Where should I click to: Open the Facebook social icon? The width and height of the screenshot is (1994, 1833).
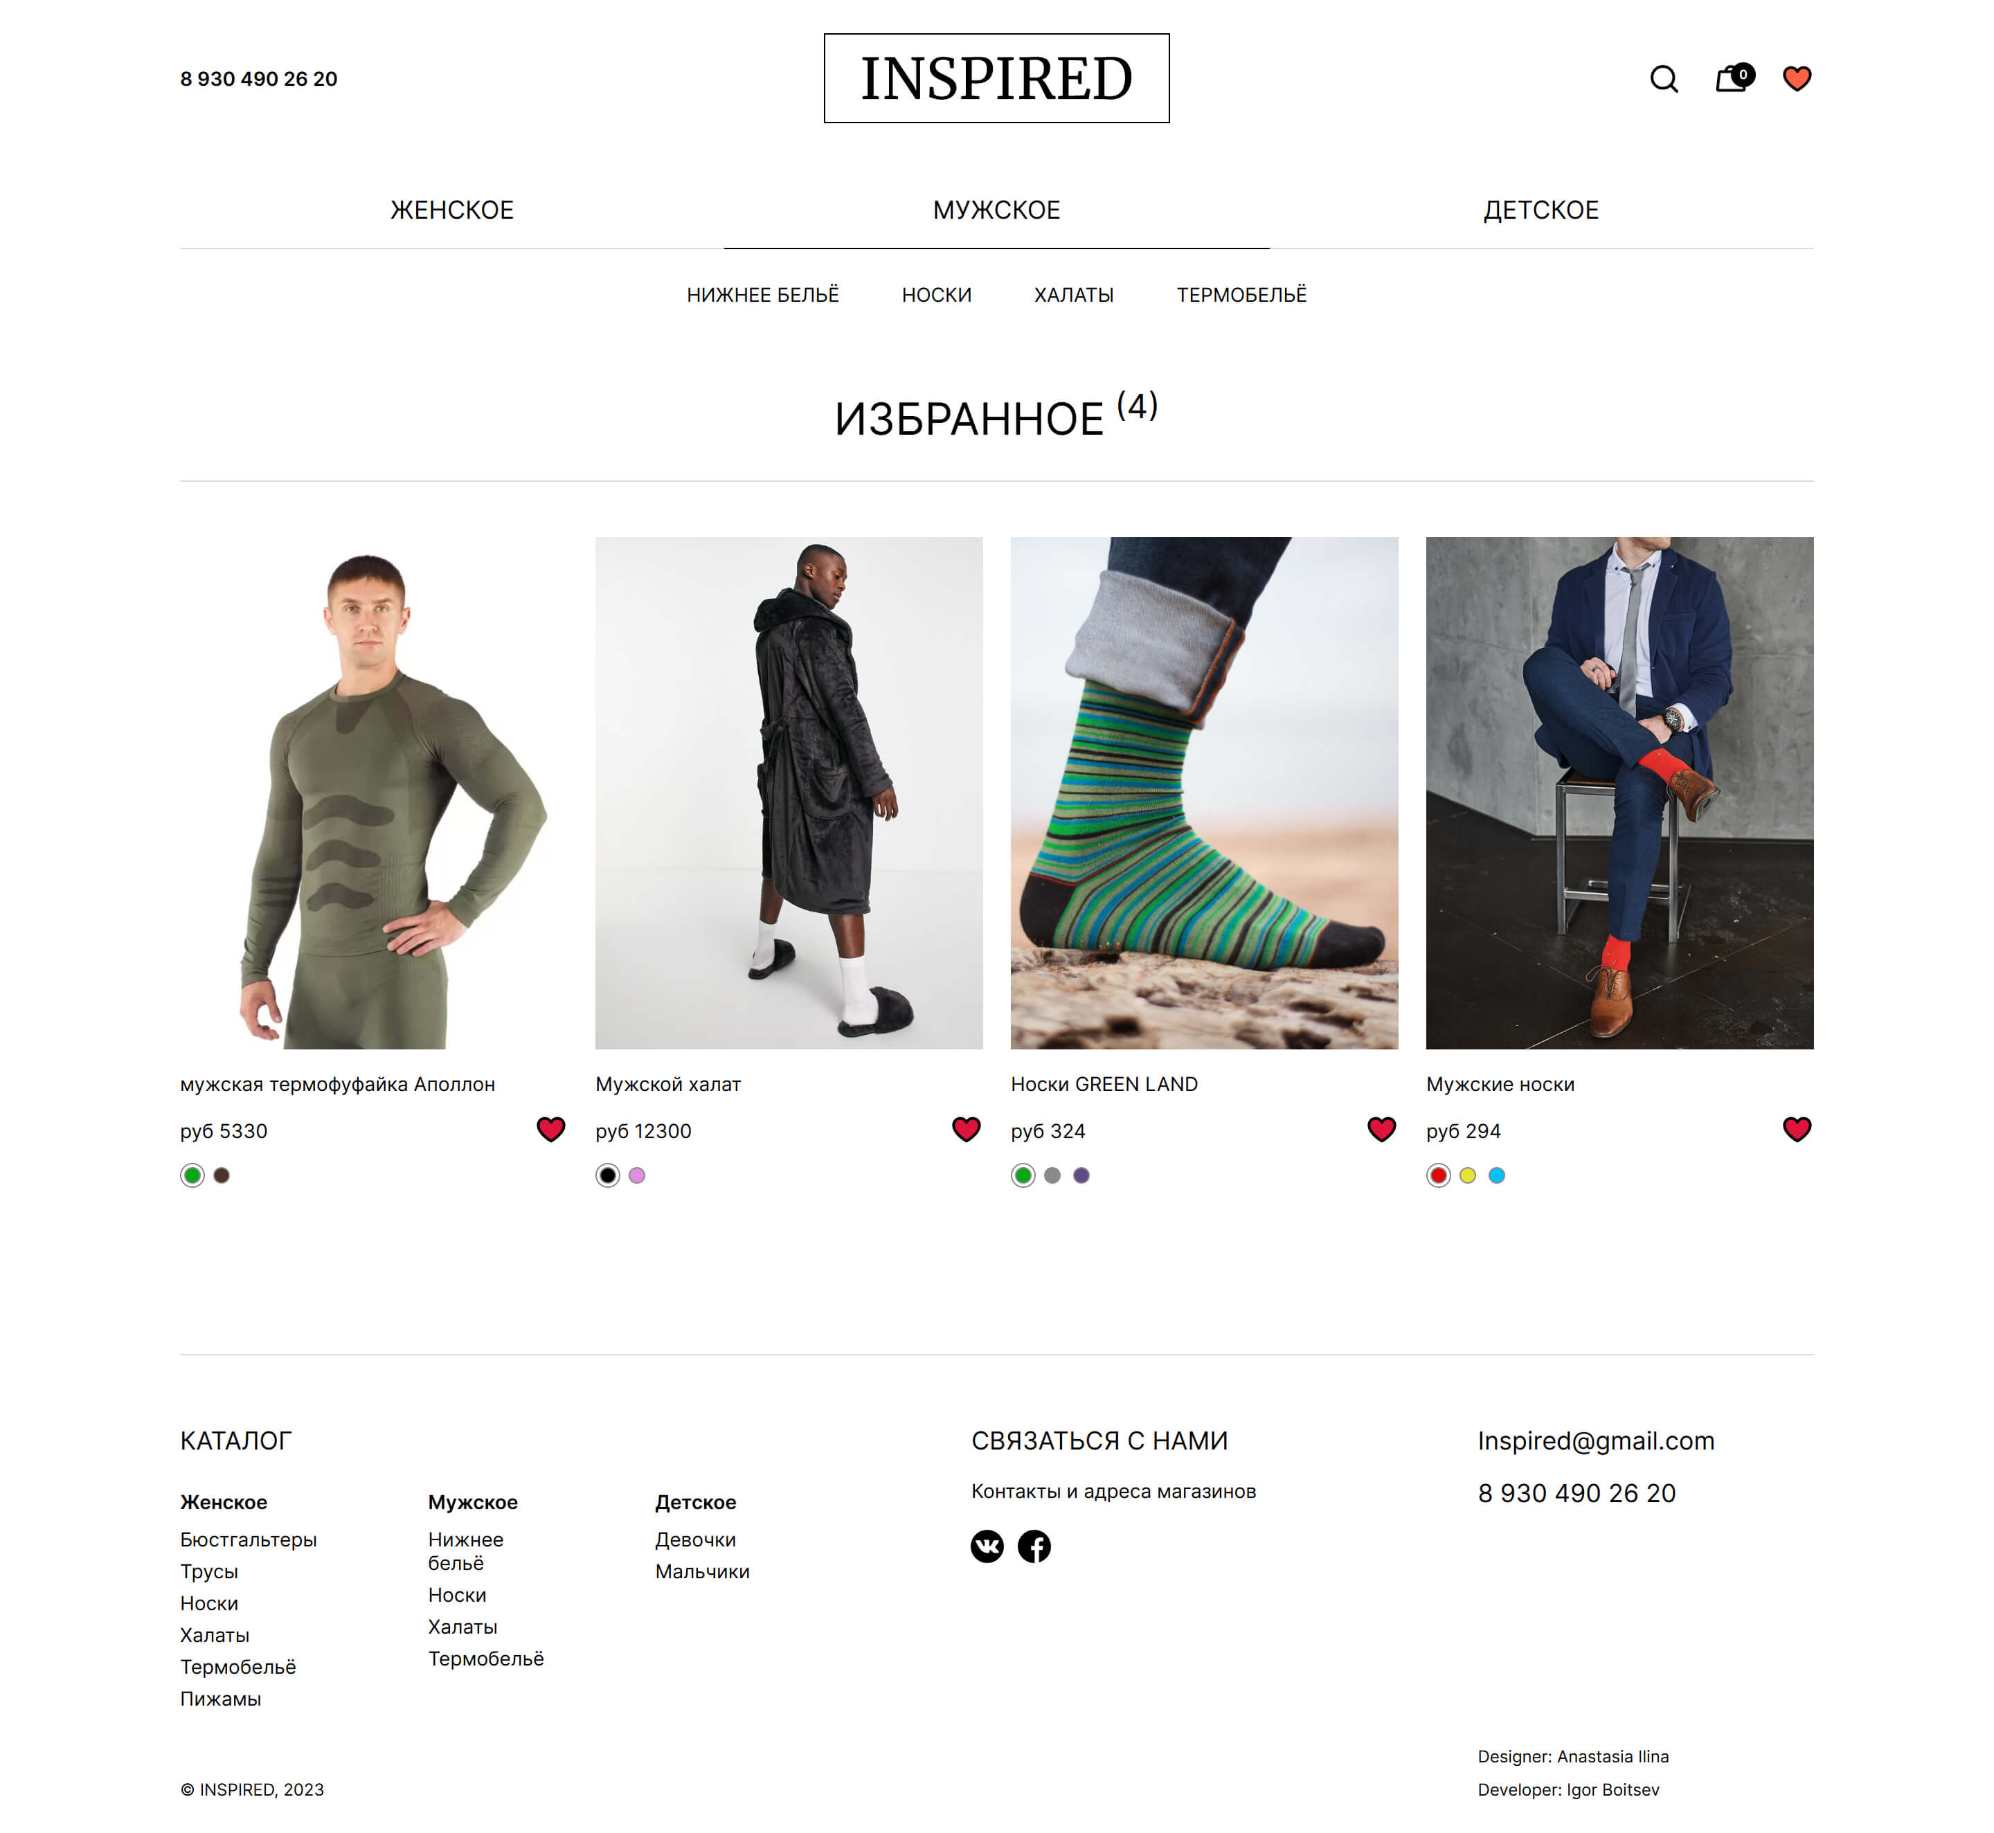(x=1034, y=1545)
